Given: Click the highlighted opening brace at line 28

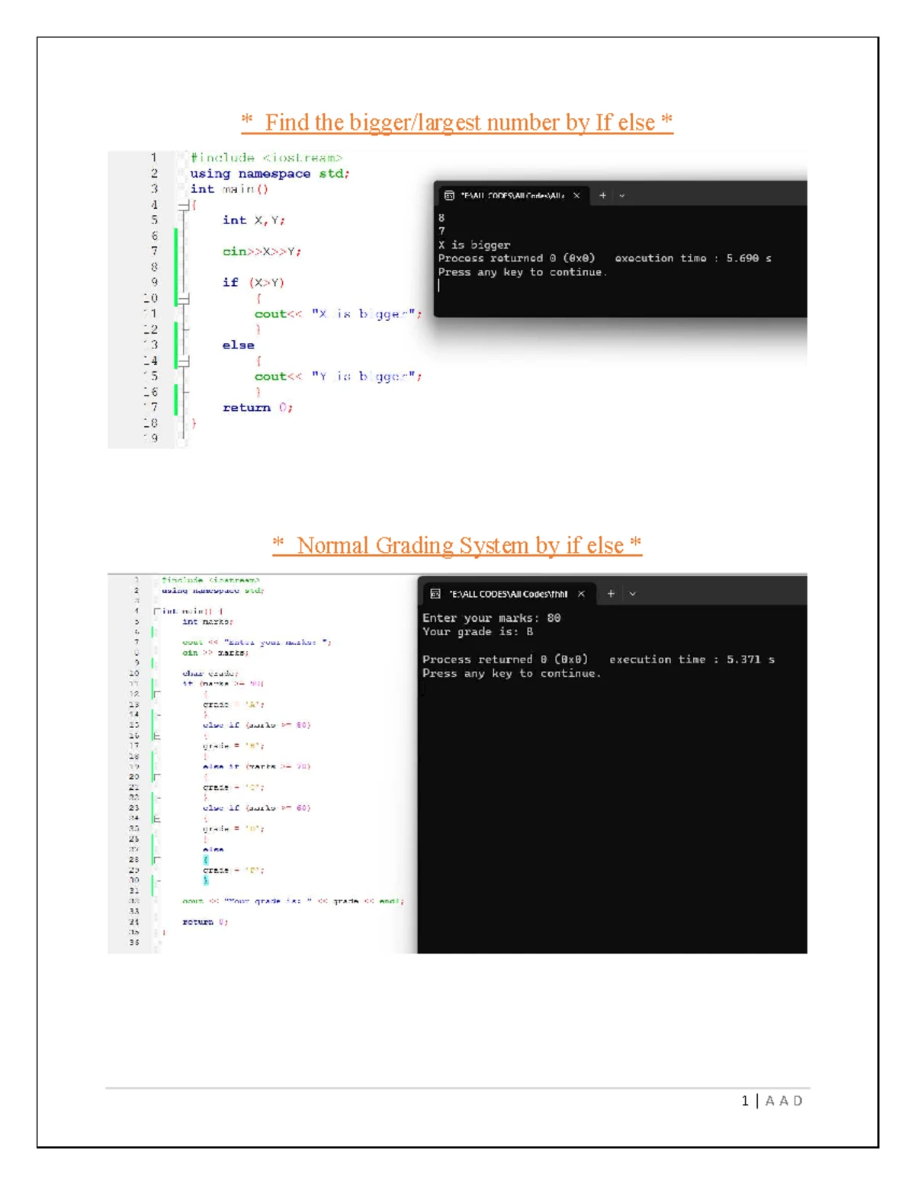Looking at the screenshot, I should (205, 860).
